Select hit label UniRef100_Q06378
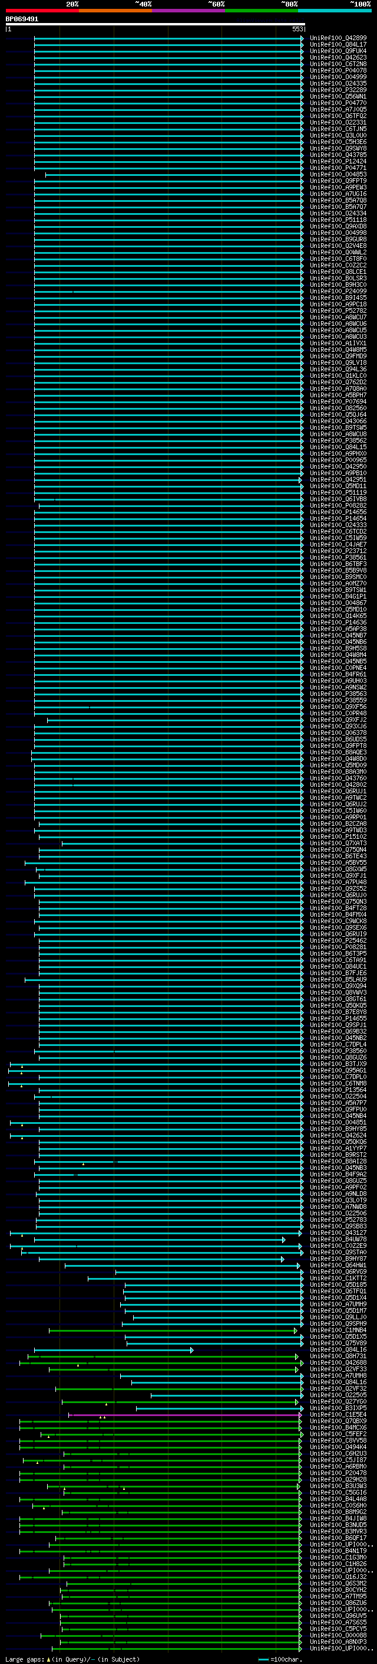The image size is (377, 1664). click(338, 733)
